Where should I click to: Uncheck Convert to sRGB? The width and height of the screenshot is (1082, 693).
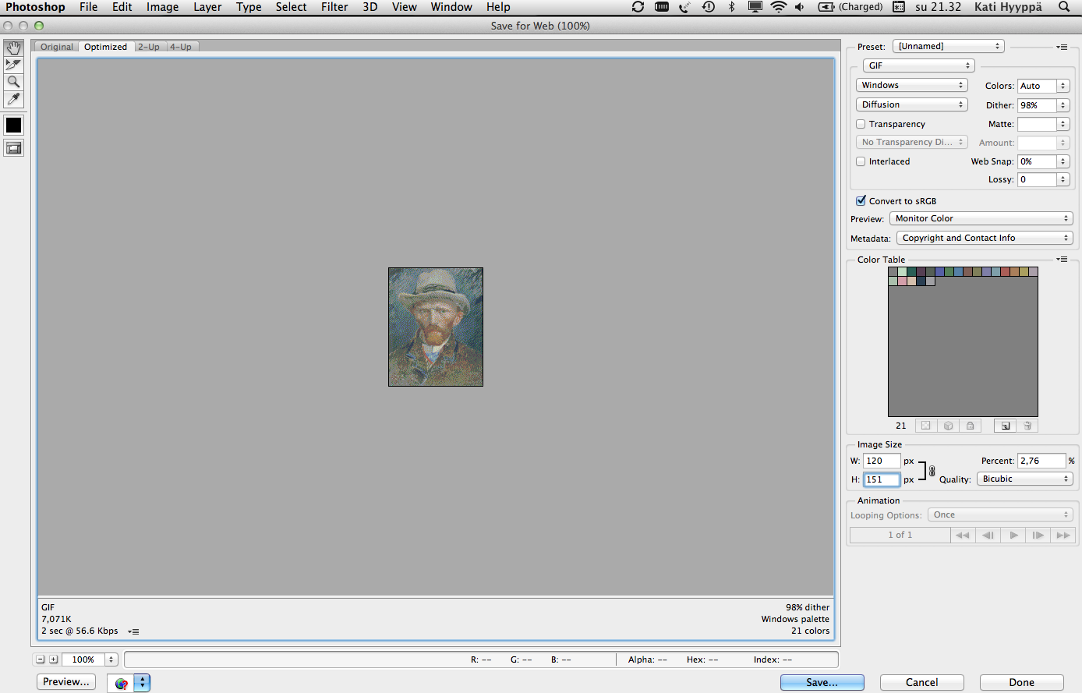pyautogui.click(x=861, y=200)
